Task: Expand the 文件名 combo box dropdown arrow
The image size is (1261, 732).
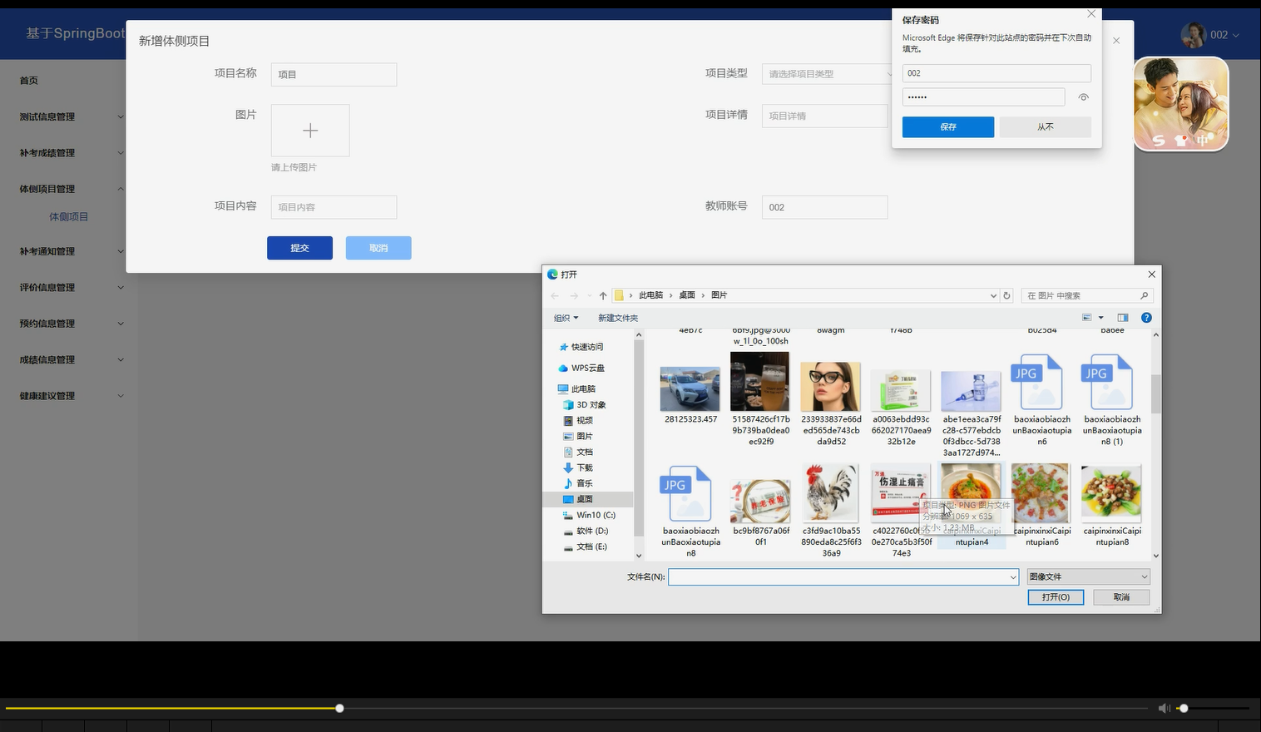Action: (1013, 577)
